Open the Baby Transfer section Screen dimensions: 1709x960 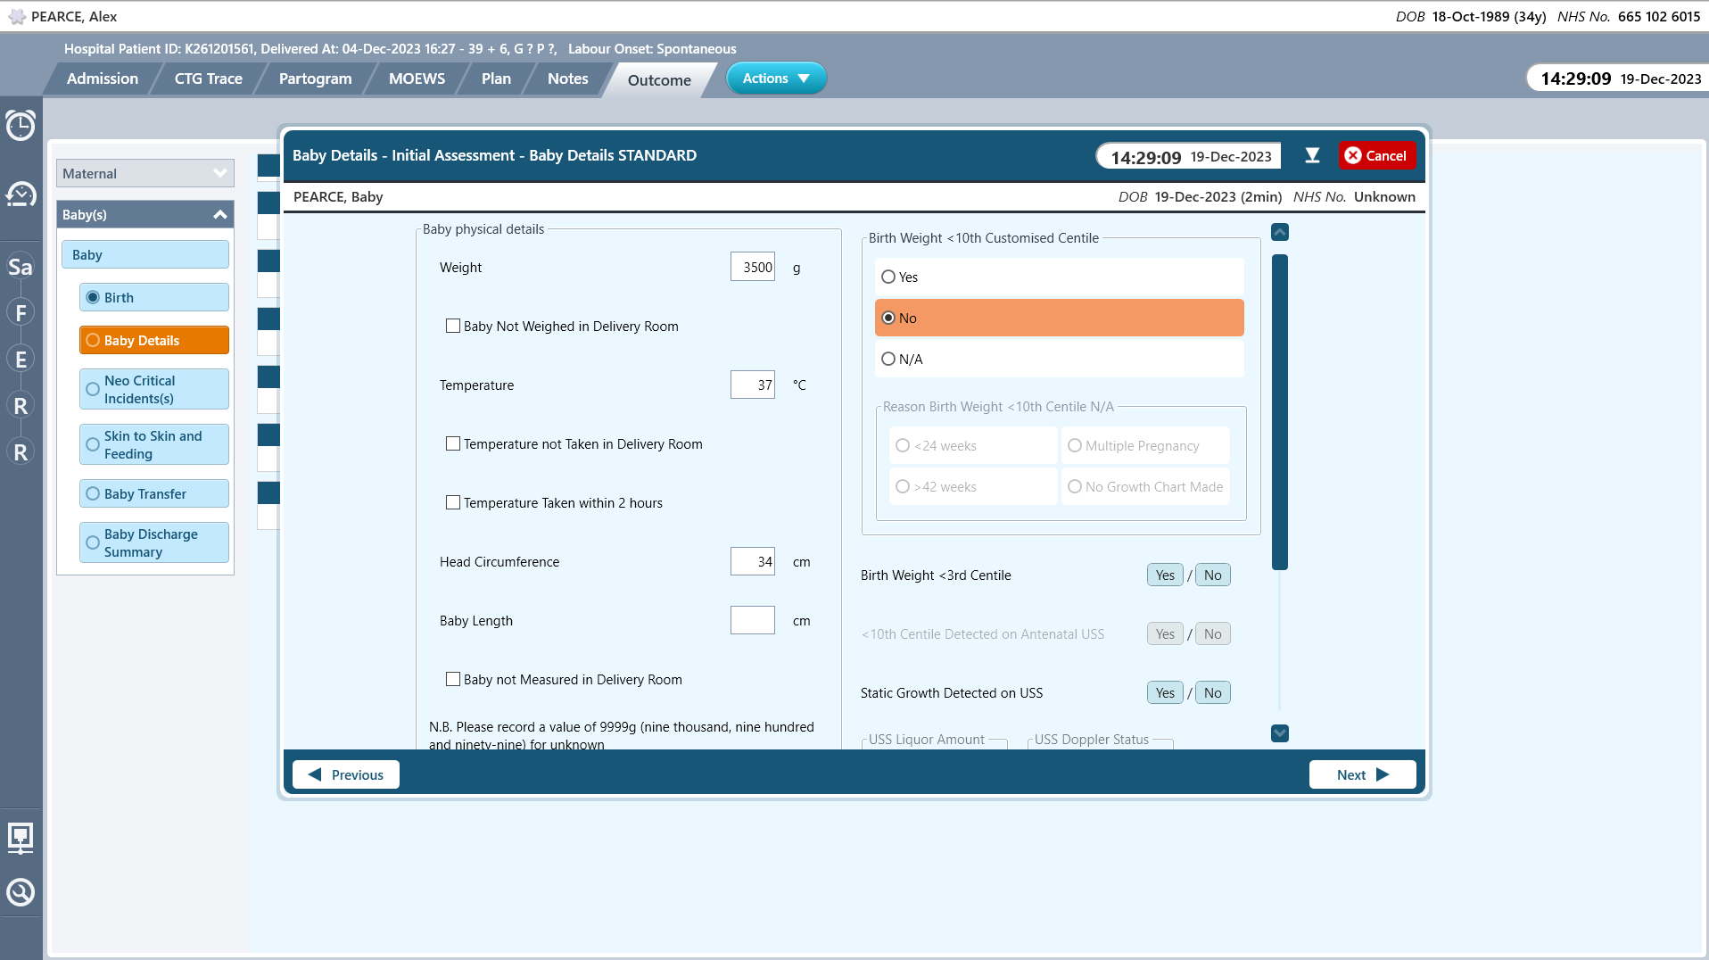(x=154, y=493)
